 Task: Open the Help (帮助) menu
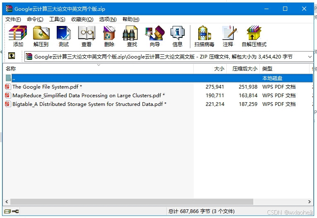(x=131, y=19)
